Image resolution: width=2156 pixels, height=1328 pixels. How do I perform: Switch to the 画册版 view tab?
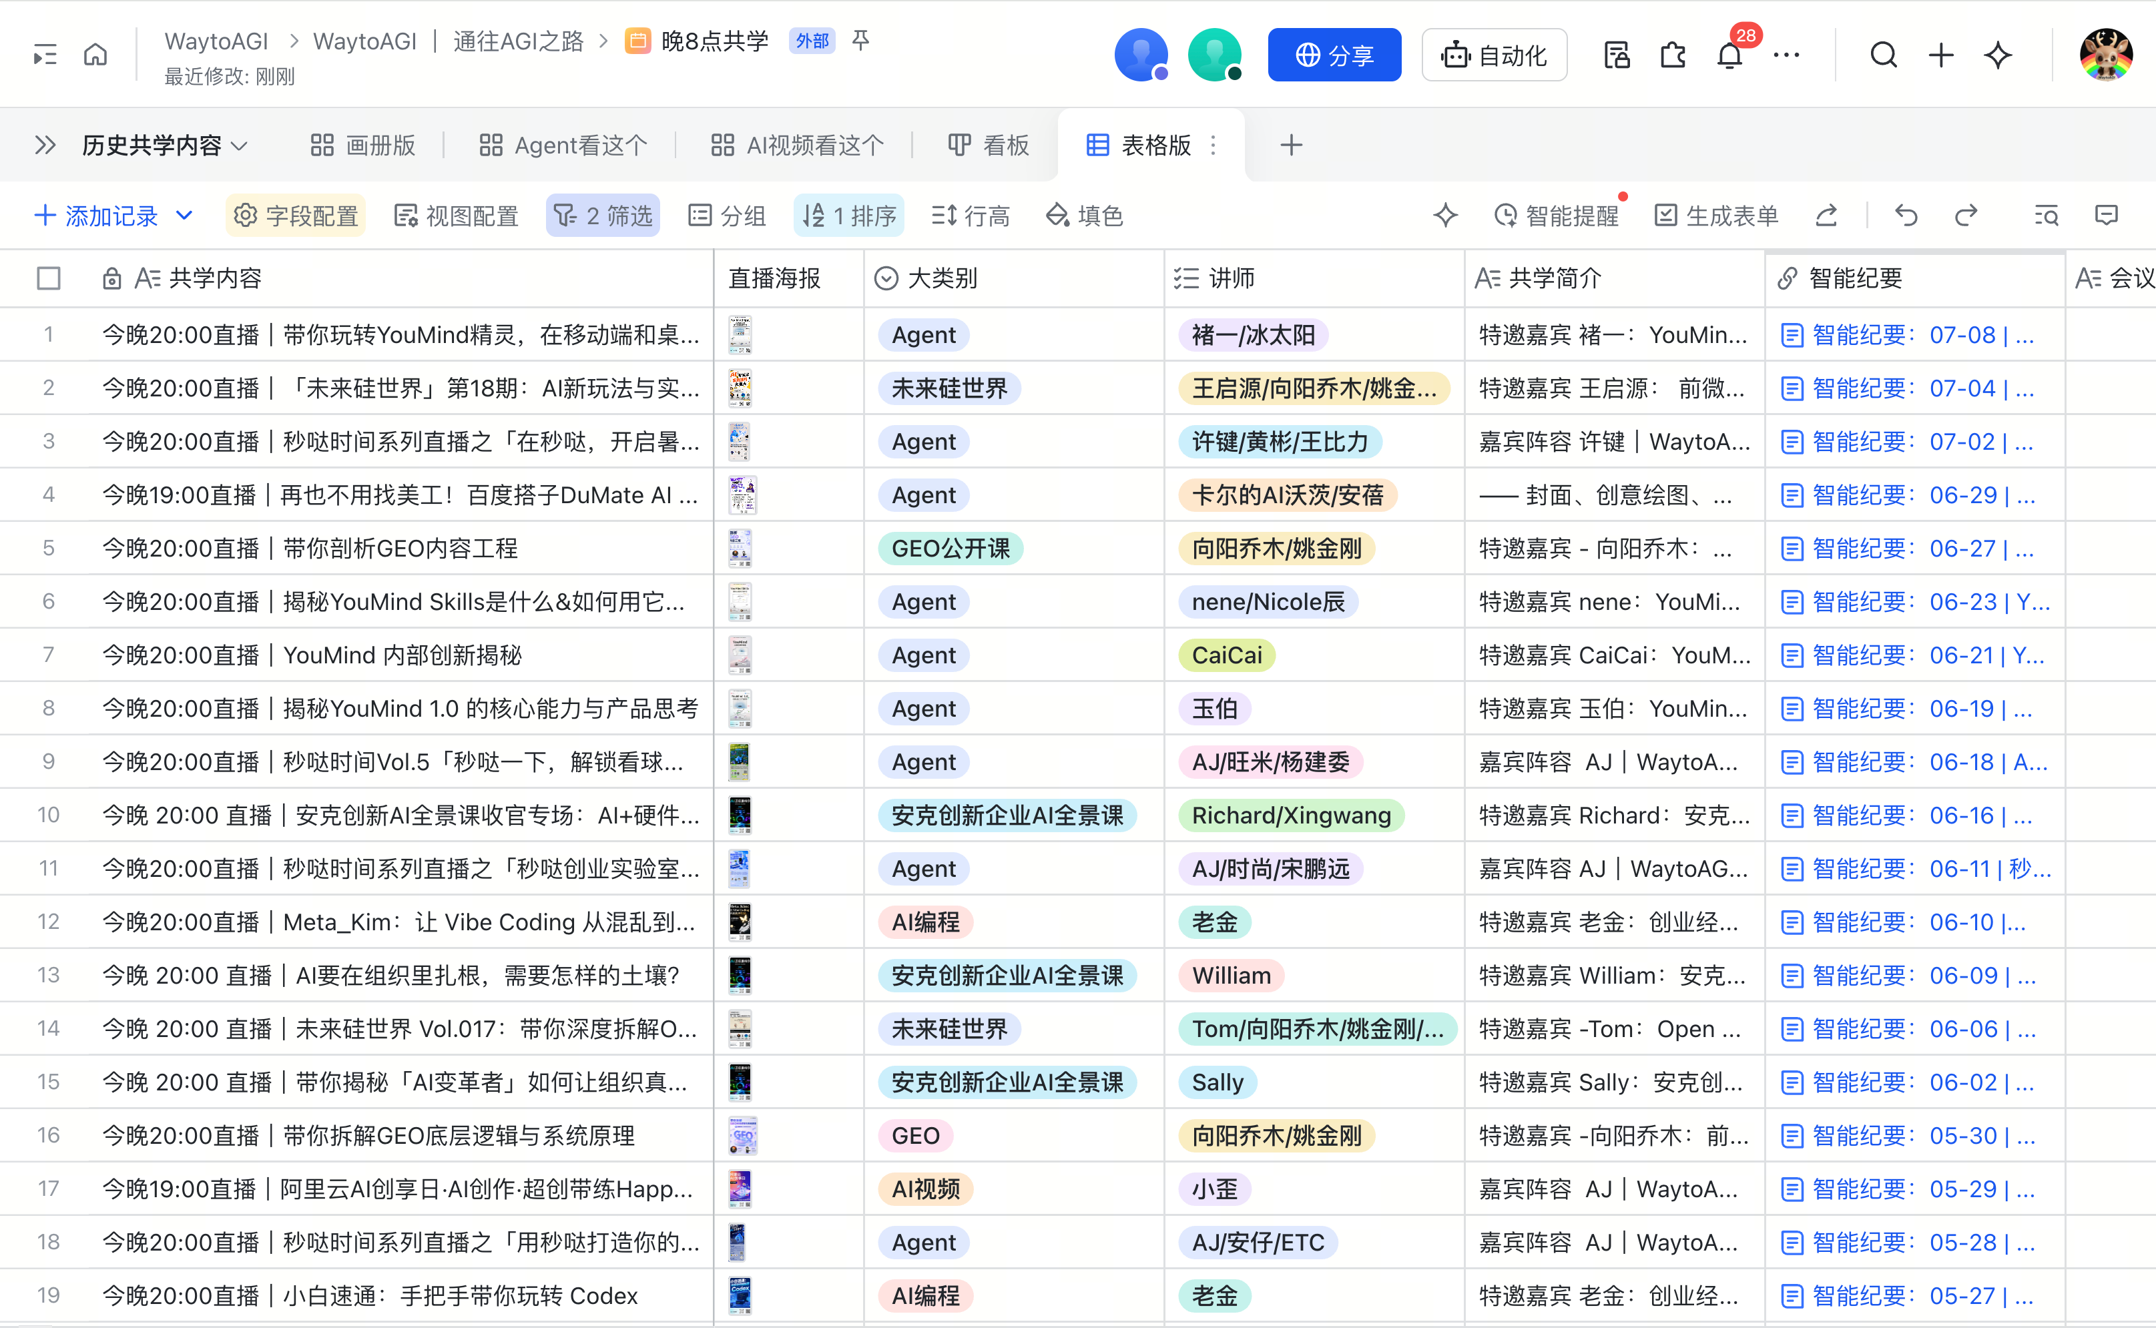tap(363, 145)
